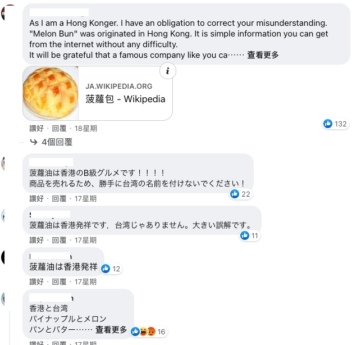
Task: Click the like reaction icon showing 22
Action: (235, 194)
